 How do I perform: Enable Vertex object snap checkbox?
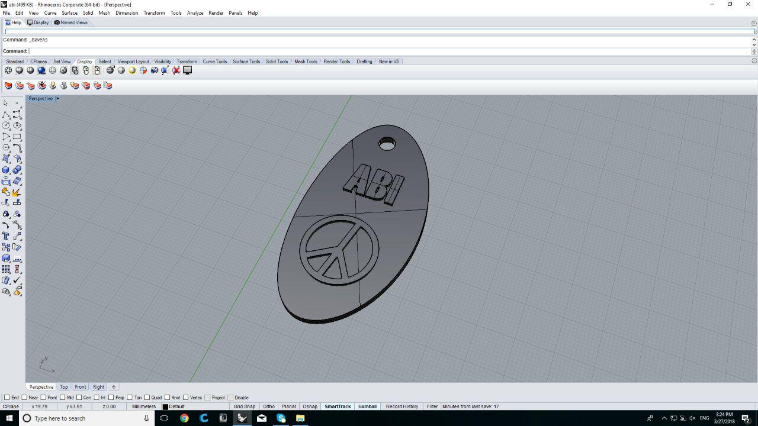point(186,398)
